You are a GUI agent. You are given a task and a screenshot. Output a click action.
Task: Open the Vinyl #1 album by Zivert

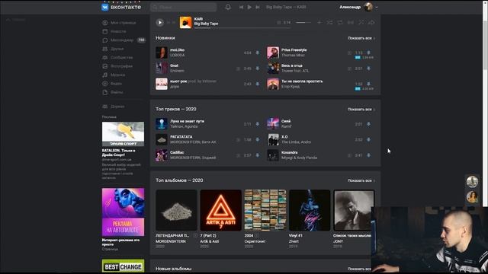point(310,210)
